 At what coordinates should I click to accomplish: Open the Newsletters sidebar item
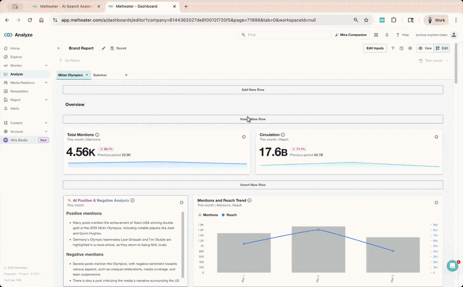[19, 91]
